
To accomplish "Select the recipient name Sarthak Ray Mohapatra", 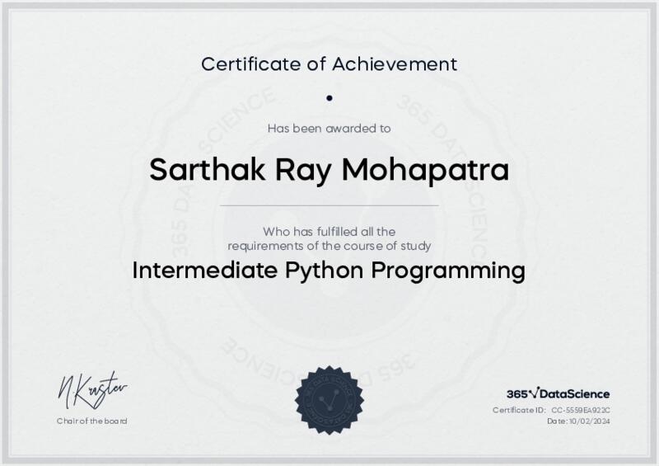I will click(x=329, y=171).
